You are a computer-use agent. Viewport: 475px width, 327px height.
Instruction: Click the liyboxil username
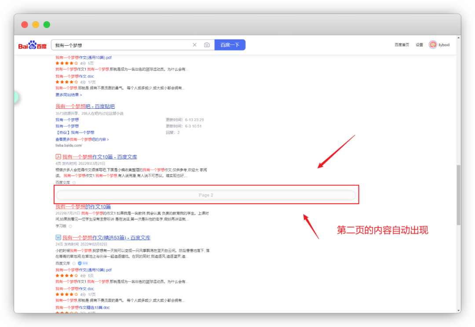coord(444,45)
